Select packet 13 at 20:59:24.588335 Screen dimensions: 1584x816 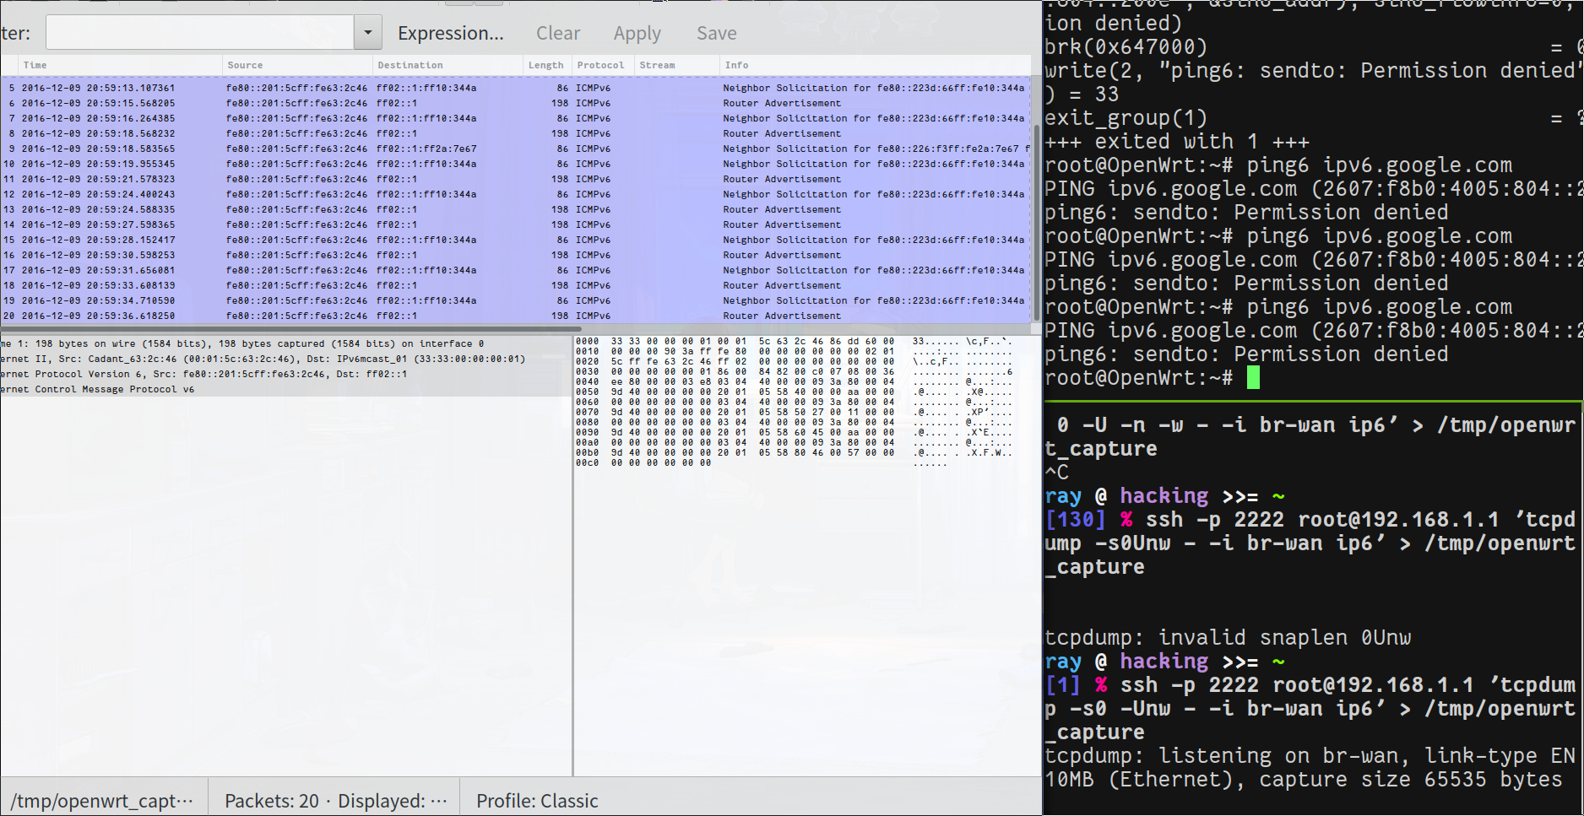(515, 209)
